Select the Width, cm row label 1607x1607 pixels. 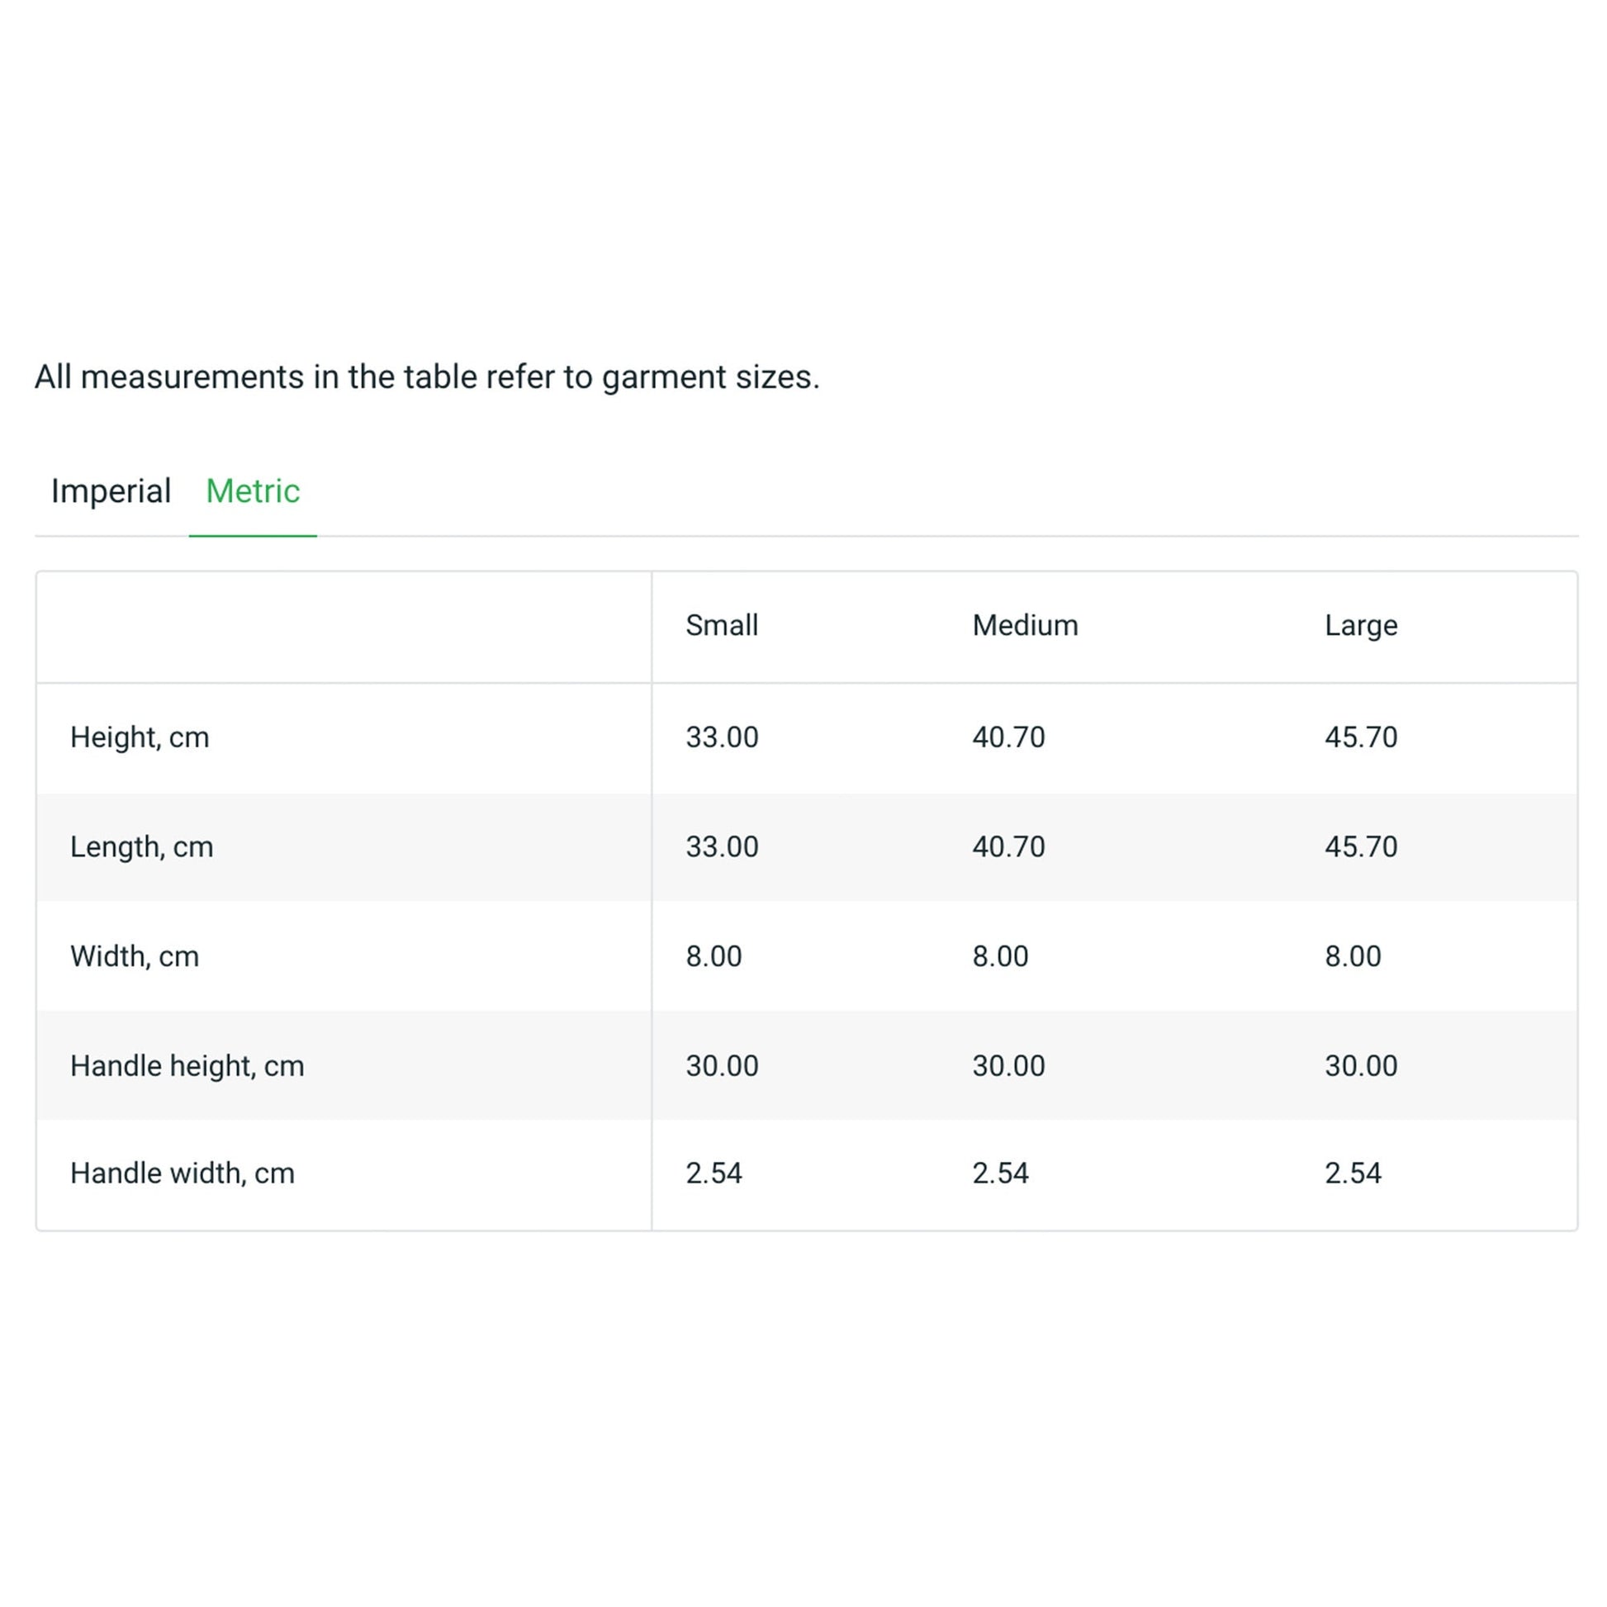135,956
